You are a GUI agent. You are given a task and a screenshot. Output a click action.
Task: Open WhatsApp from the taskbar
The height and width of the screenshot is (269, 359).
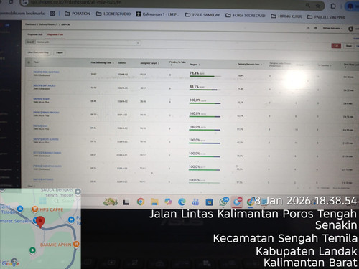click(x=224, y=202)
